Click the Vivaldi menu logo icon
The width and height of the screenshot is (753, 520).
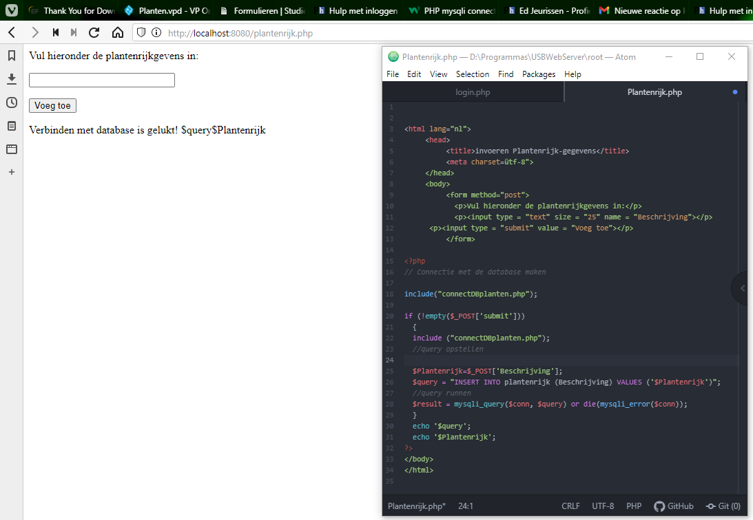tap(12, 10)
